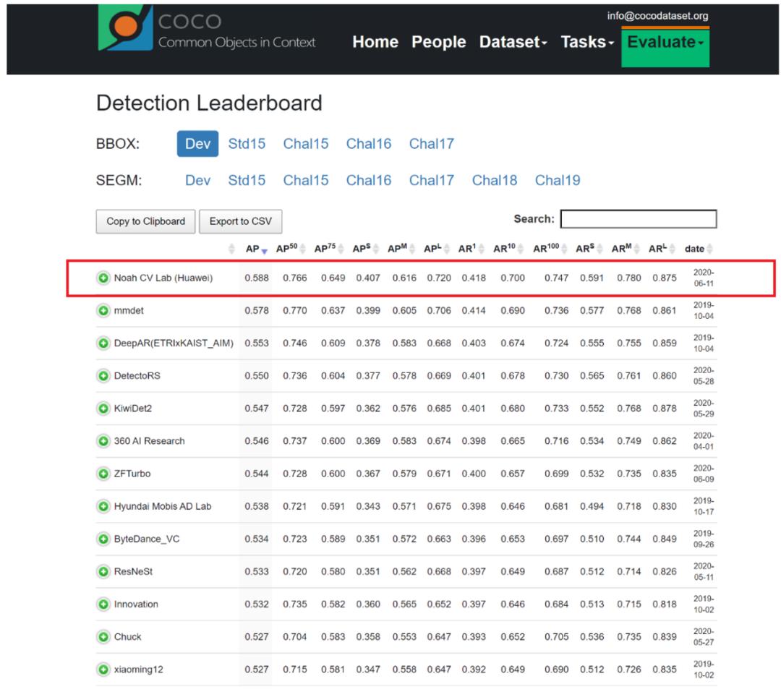This screenshot has width=781, height=692.
Task: Click plus icon beside ResNeSt
Action: (104, 571)
